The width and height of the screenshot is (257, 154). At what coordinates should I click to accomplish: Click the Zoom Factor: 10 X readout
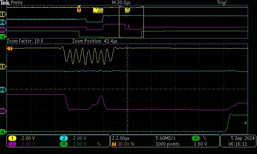tap(25, 41)
